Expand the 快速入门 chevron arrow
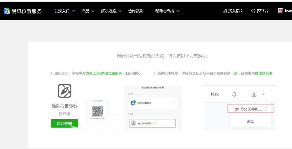The width and height of the screenshot is (292, 149). coord(73,11)
